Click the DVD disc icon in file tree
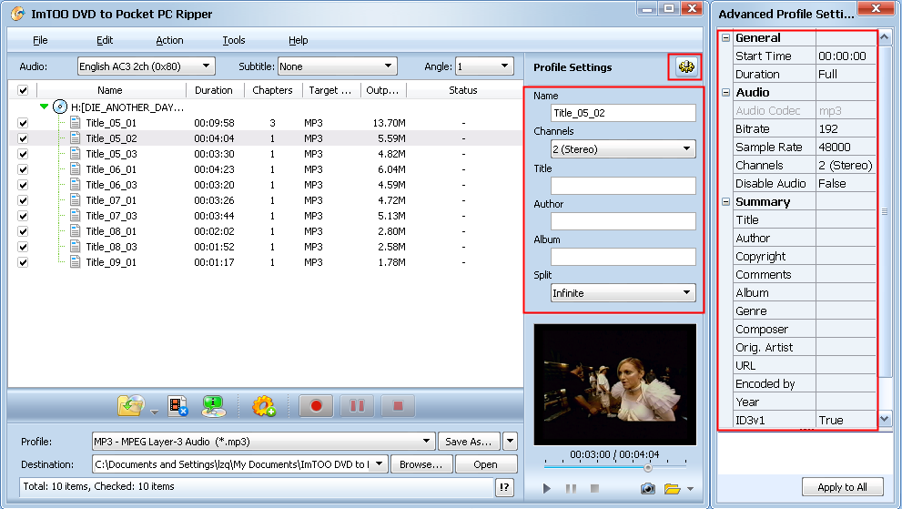The height and width of the screenshot is (509, 902). coord(60,107)
